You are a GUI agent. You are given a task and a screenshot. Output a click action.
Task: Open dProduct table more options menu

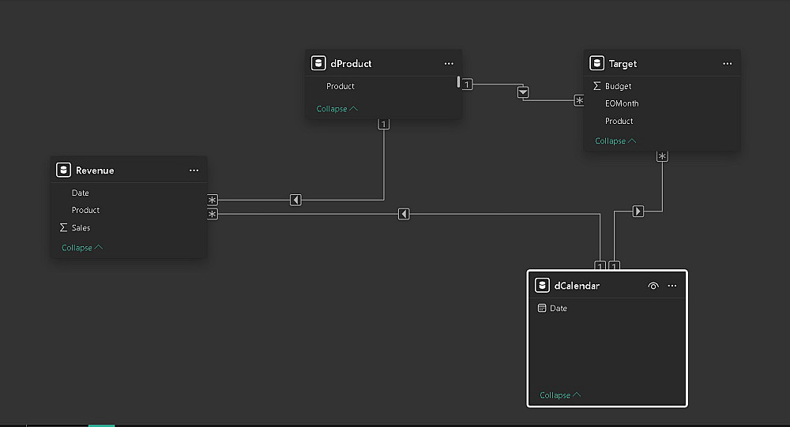[449, 63]
